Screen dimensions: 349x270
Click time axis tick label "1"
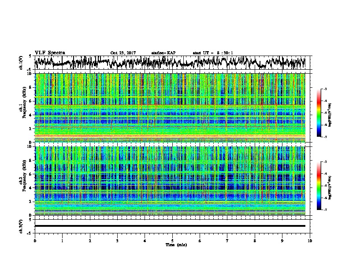[x=62, y=241]
